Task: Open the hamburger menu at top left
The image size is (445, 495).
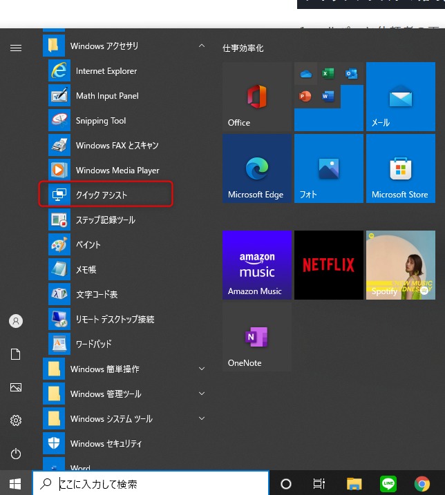Action: [16, 48]
